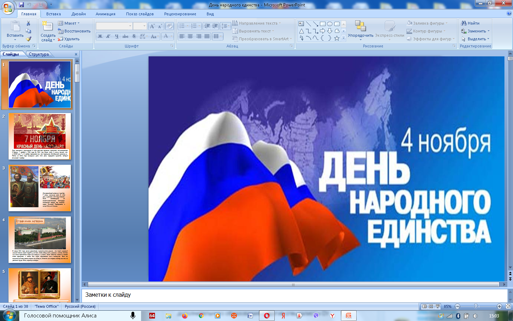
Task: Toggle Italic (К) formatting
Action: click(108, 36)
